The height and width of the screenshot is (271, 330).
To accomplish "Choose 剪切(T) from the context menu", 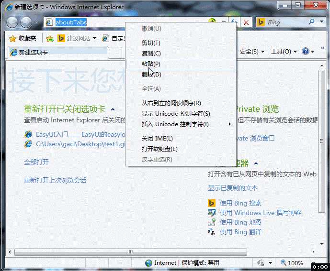I will pyautogui.click(x=181, y=43).
